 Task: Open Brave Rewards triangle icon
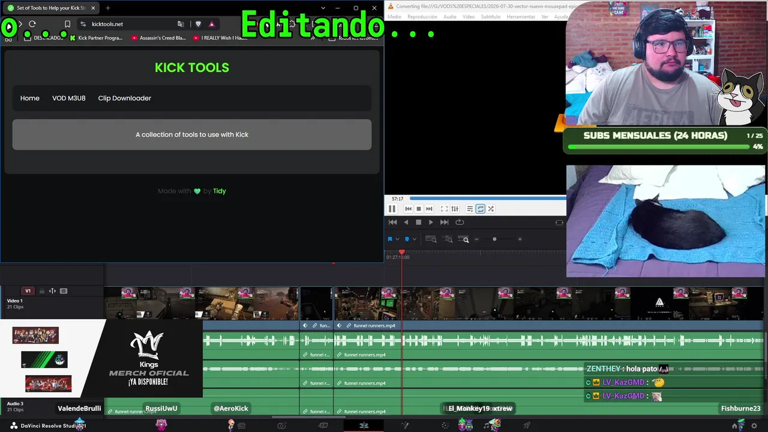pos(212,24)
